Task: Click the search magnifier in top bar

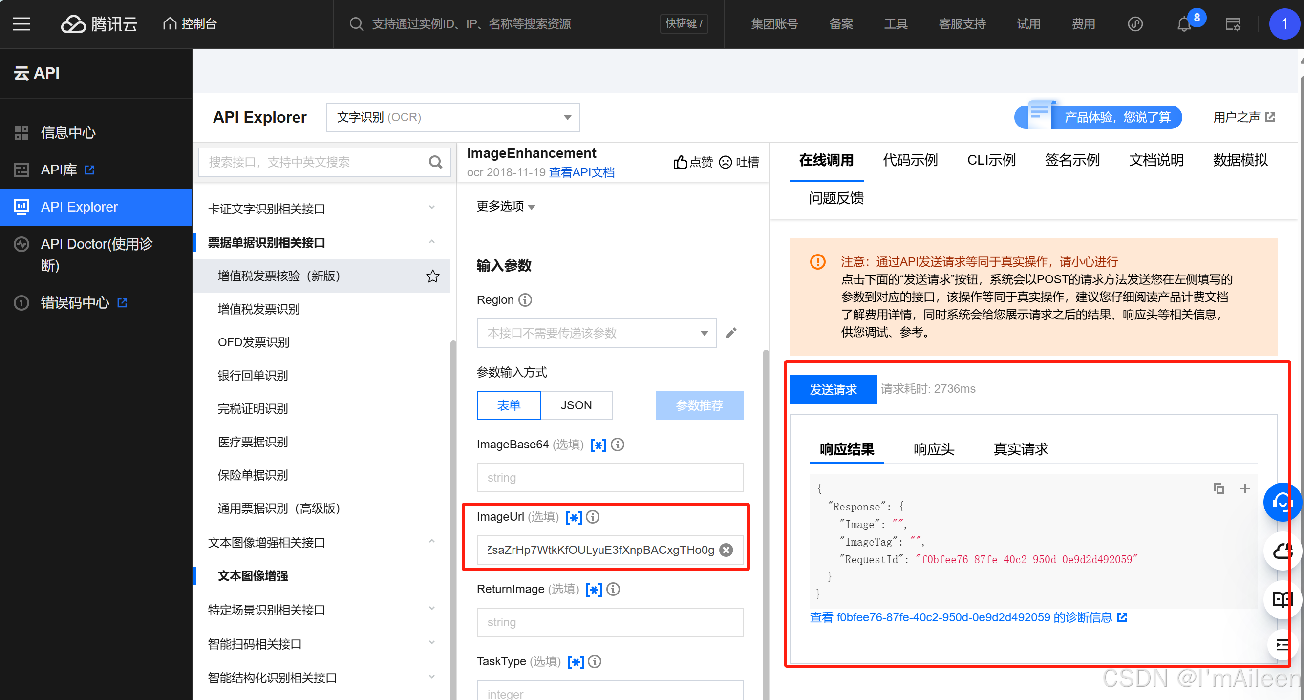Action: tap(356, 24)
